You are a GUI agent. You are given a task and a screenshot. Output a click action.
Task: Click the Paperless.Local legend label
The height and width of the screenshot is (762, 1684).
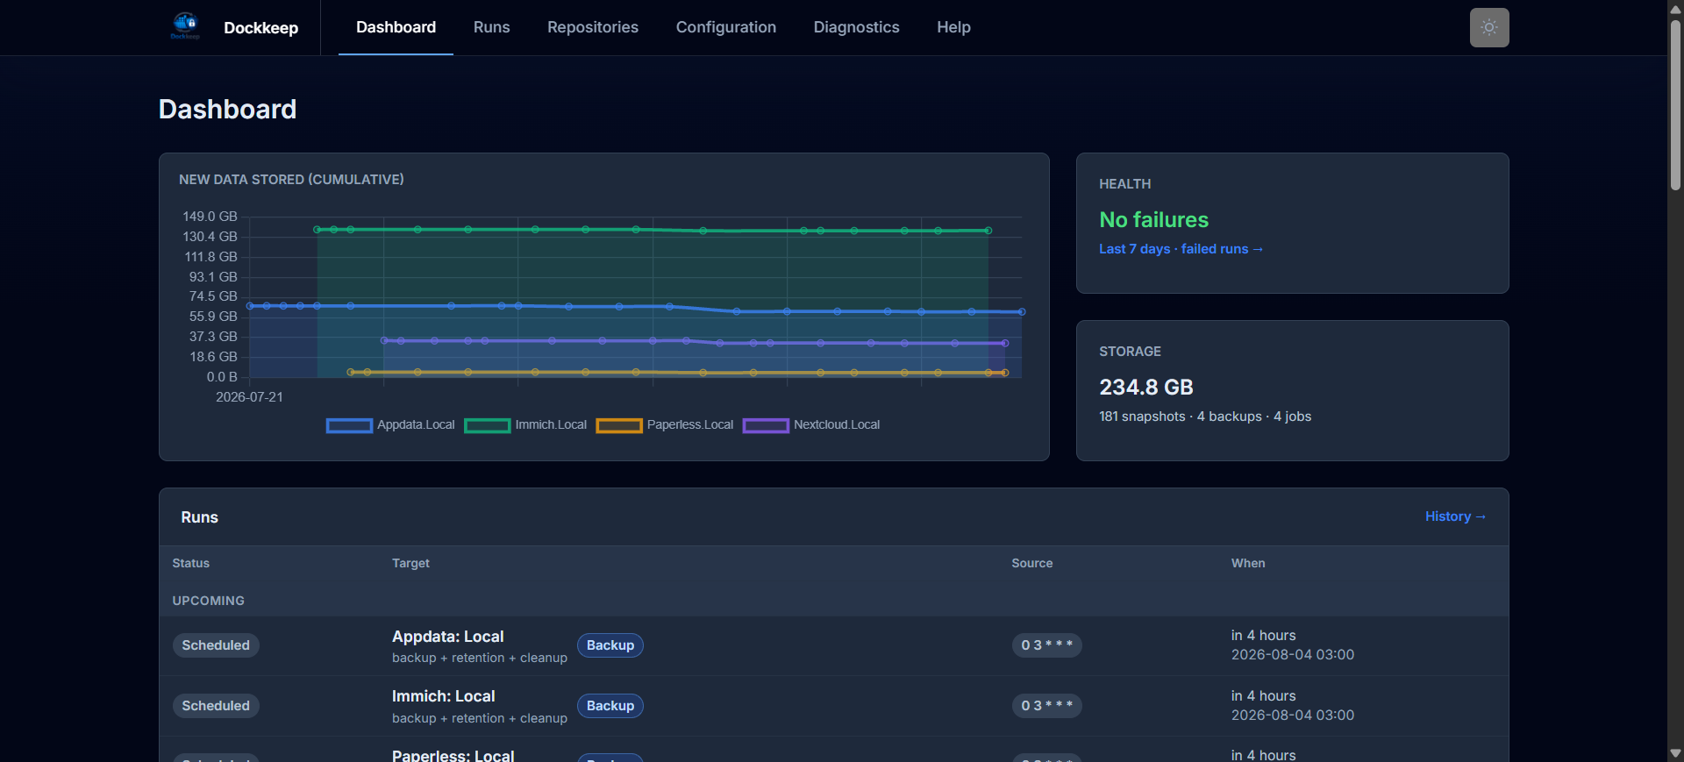click(690, 424)
